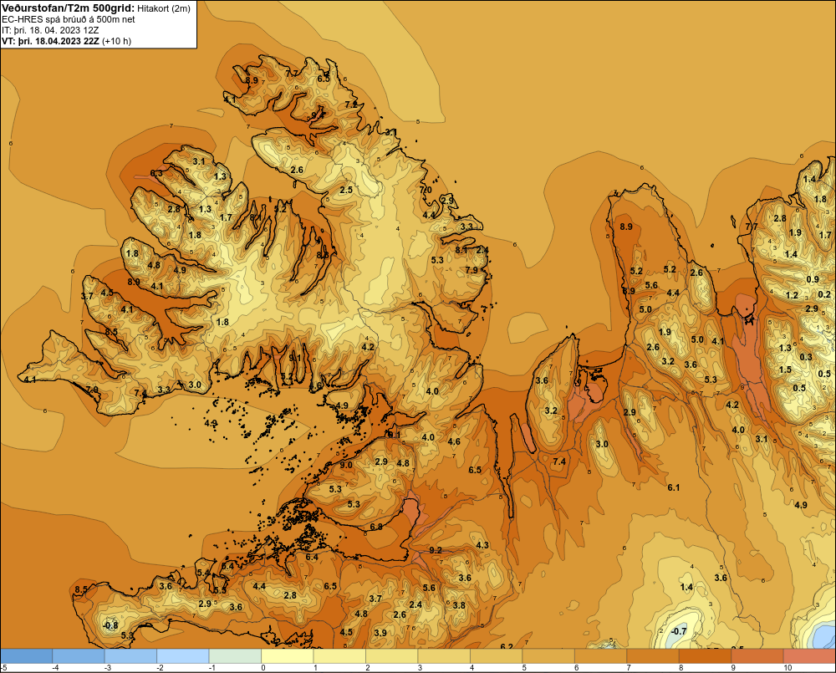The height and width of the screenshot is (673, 836).
Task: Pick the legend color between 4 and 5
Action: pyautogui.click(x=497, y=655)
